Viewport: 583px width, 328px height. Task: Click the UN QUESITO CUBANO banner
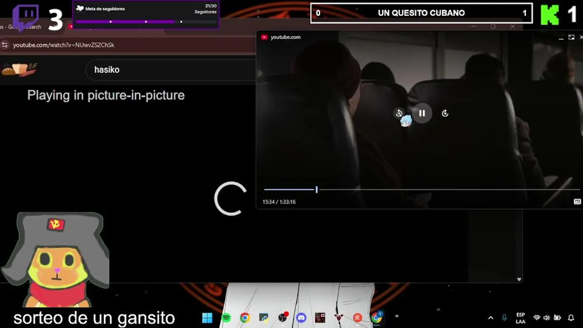pyautogui.click(x=421, y=13)
